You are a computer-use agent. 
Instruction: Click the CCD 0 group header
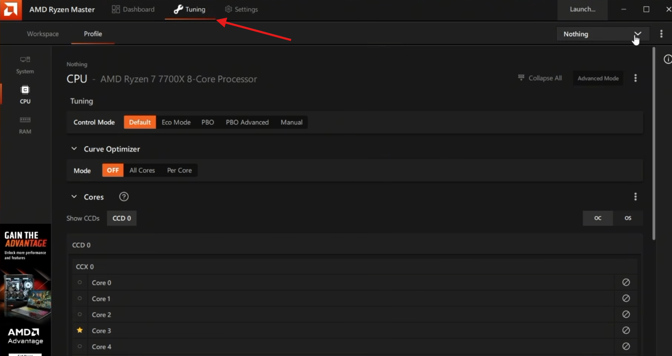tap(81, 245)
